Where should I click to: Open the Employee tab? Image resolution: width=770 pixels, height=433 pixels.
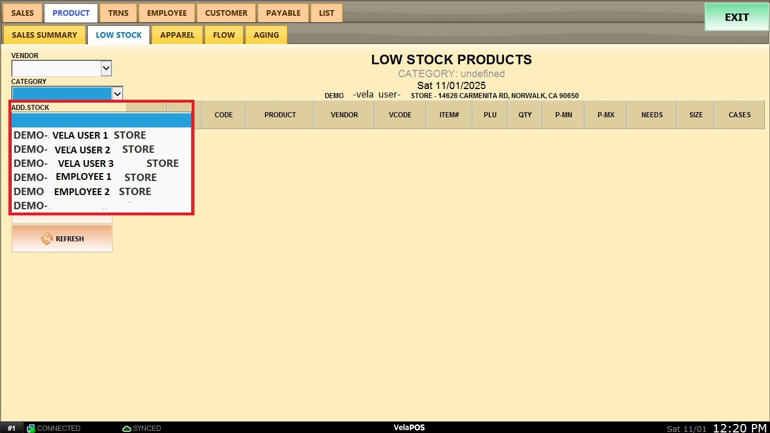click(167, 13)
